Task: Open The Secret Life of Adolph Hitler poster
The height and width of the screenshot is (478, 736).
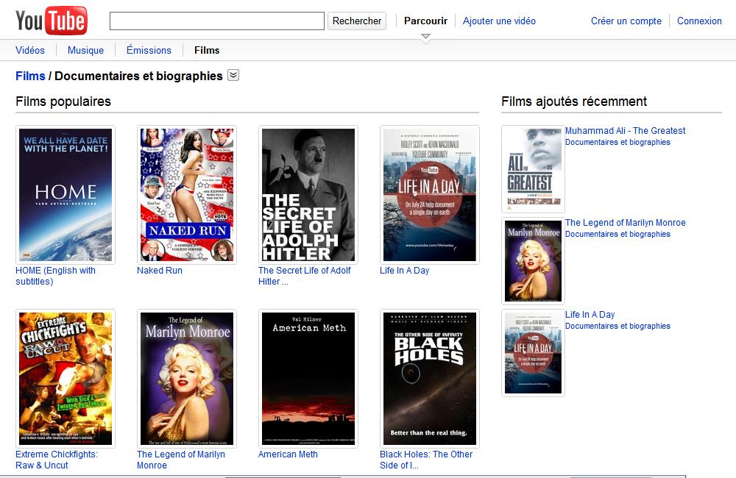Action: point(308,195)
